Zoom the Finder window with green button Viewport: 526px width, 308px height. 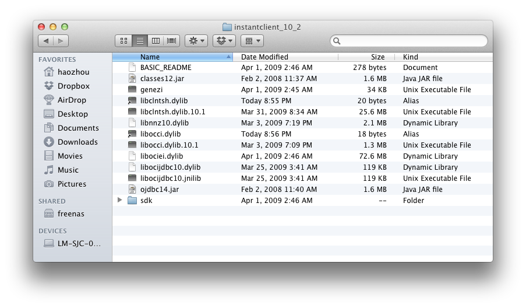point(65,27)
